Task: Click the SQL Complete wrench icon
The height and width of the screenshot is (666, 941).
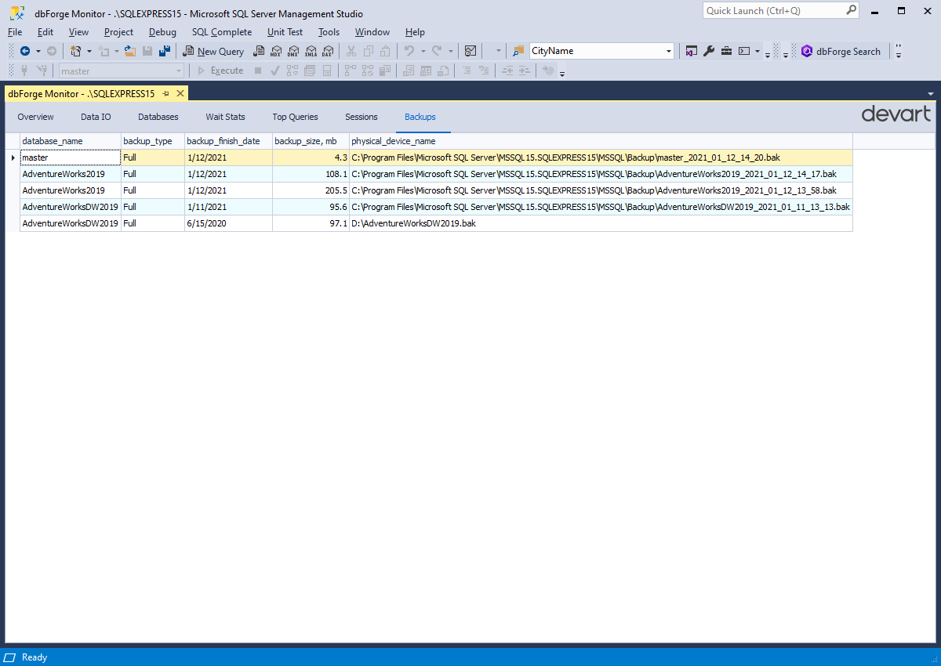Action: 708,50
